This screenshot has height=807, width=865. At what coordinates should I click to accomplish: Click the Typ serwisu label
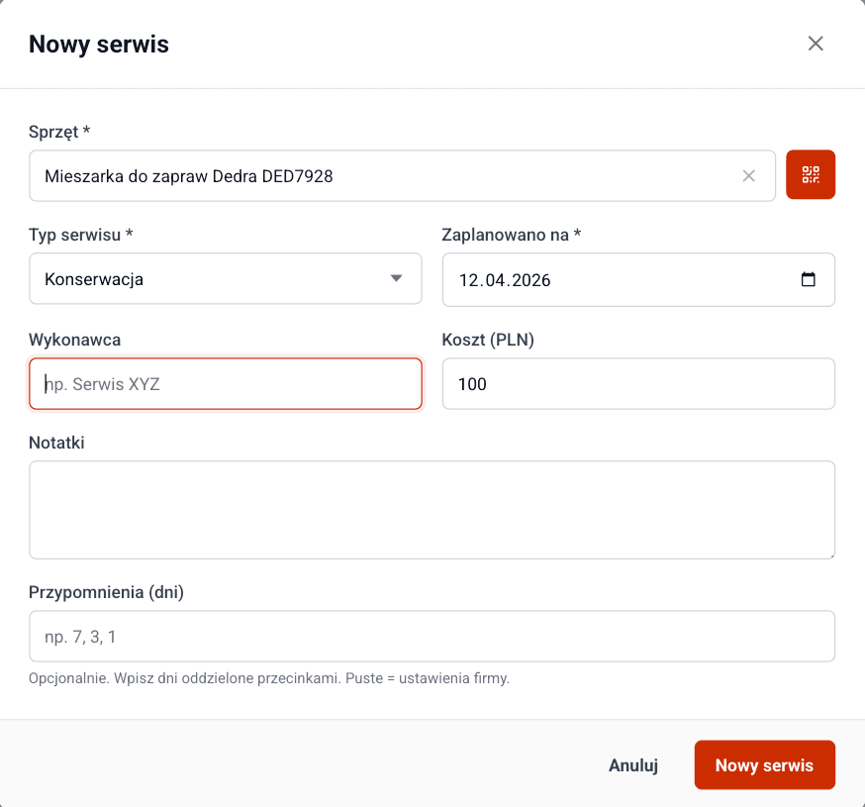click(x=80, y=235)
